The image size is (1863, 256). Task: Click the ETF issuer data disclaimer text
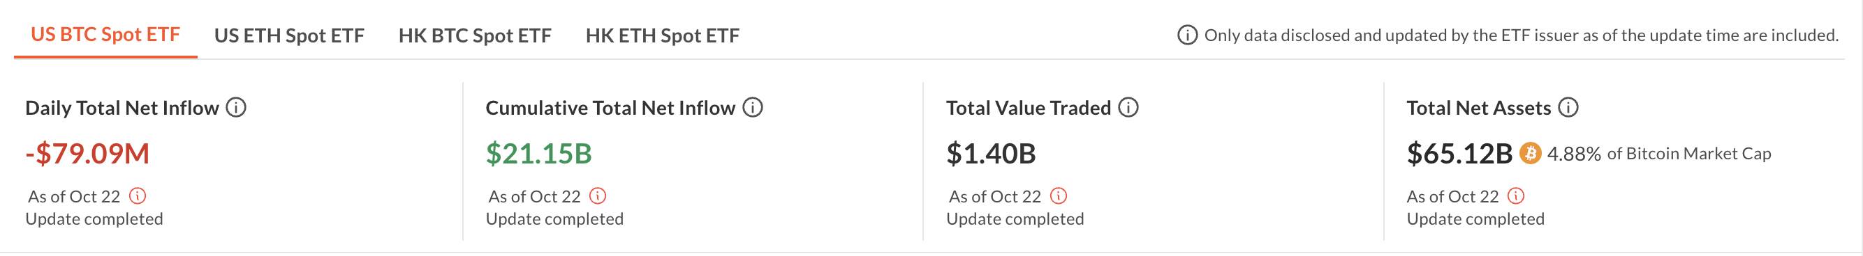point(1522,35)
